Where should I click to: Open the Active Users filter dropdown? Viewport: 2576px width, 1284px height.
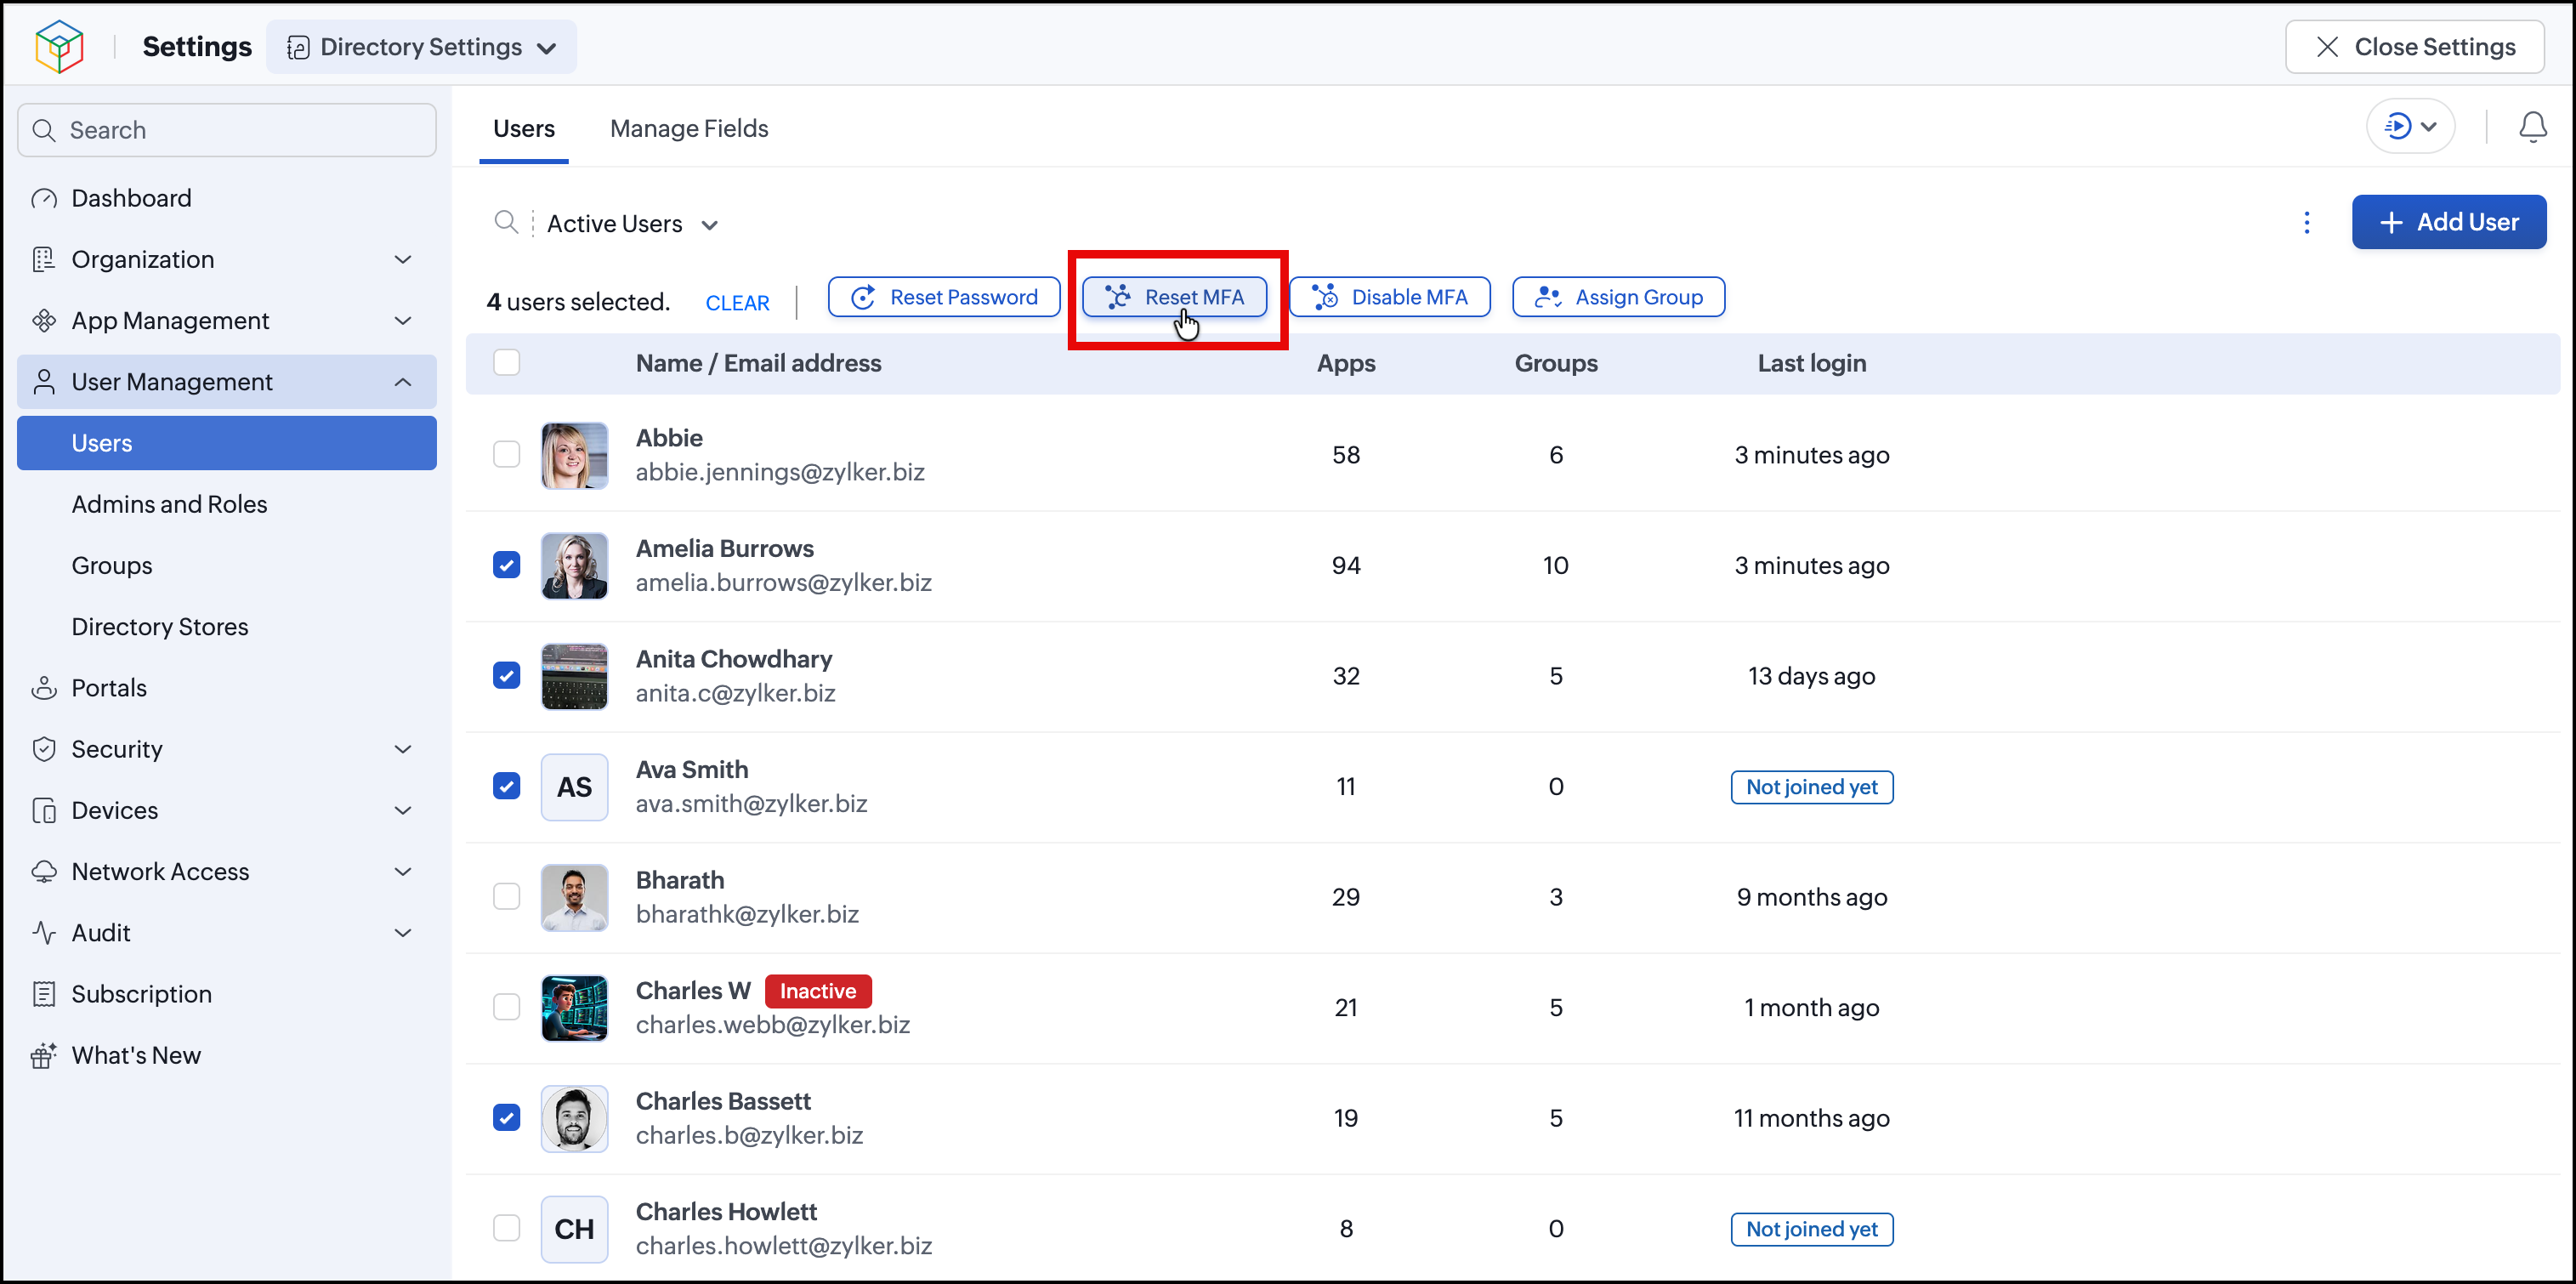(632, 223)
